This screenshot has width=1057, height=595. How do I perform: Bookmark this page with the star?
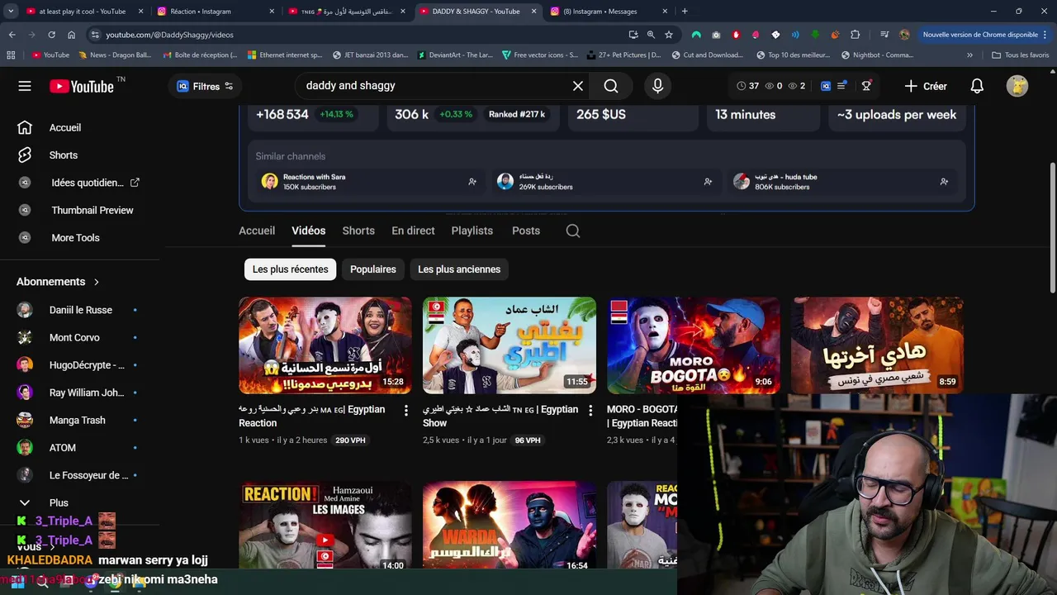click(x=669, y=35)
